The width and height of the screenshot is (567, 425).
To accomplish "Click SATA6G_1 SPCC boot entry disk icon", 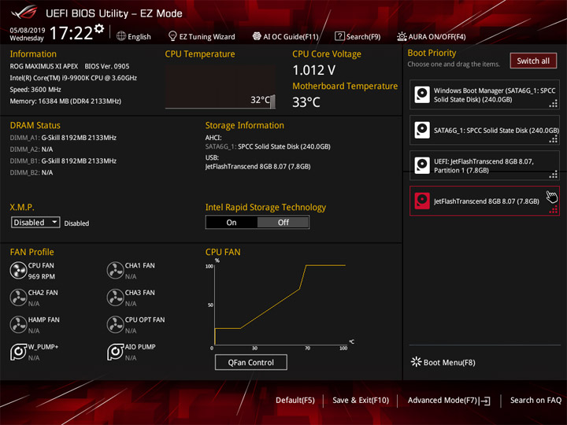I will coord(422,130).
